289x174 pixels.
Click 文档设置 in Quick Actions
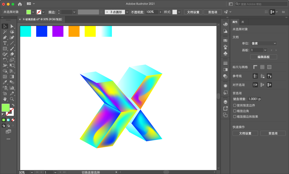(245, 133)
